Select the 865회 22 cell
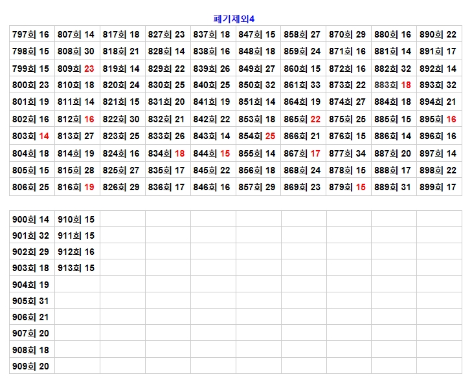The image size is (472, 383). click(x=302, y=119)
